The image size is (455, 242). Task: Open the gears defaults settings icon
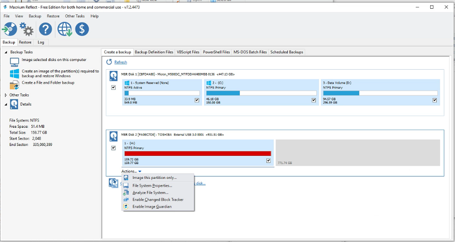(26, 29)
